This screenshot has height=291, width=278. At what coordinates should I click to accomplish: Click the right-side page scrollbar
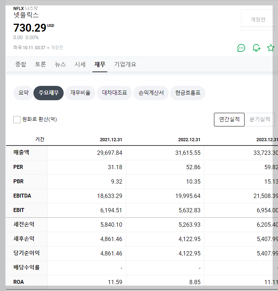[276, 144]
